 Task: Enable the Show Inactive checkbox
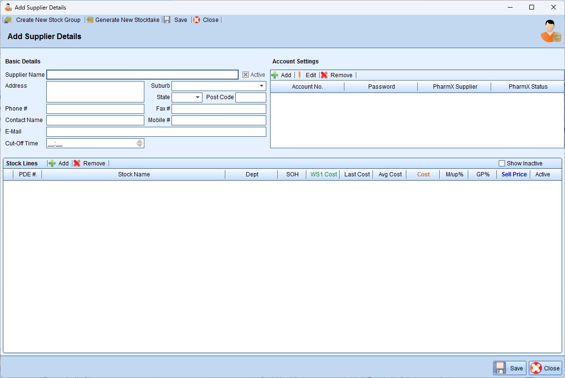point(502,163)
